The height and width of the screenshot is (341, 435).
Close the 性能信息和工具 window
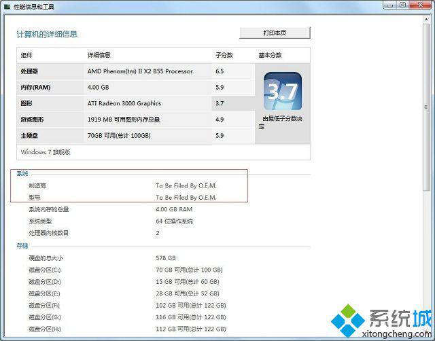(x=421, y=5)
